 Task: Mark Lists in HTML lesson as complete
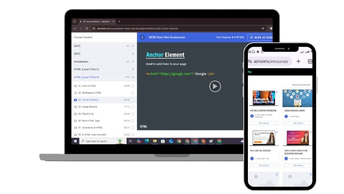[133, 86]
